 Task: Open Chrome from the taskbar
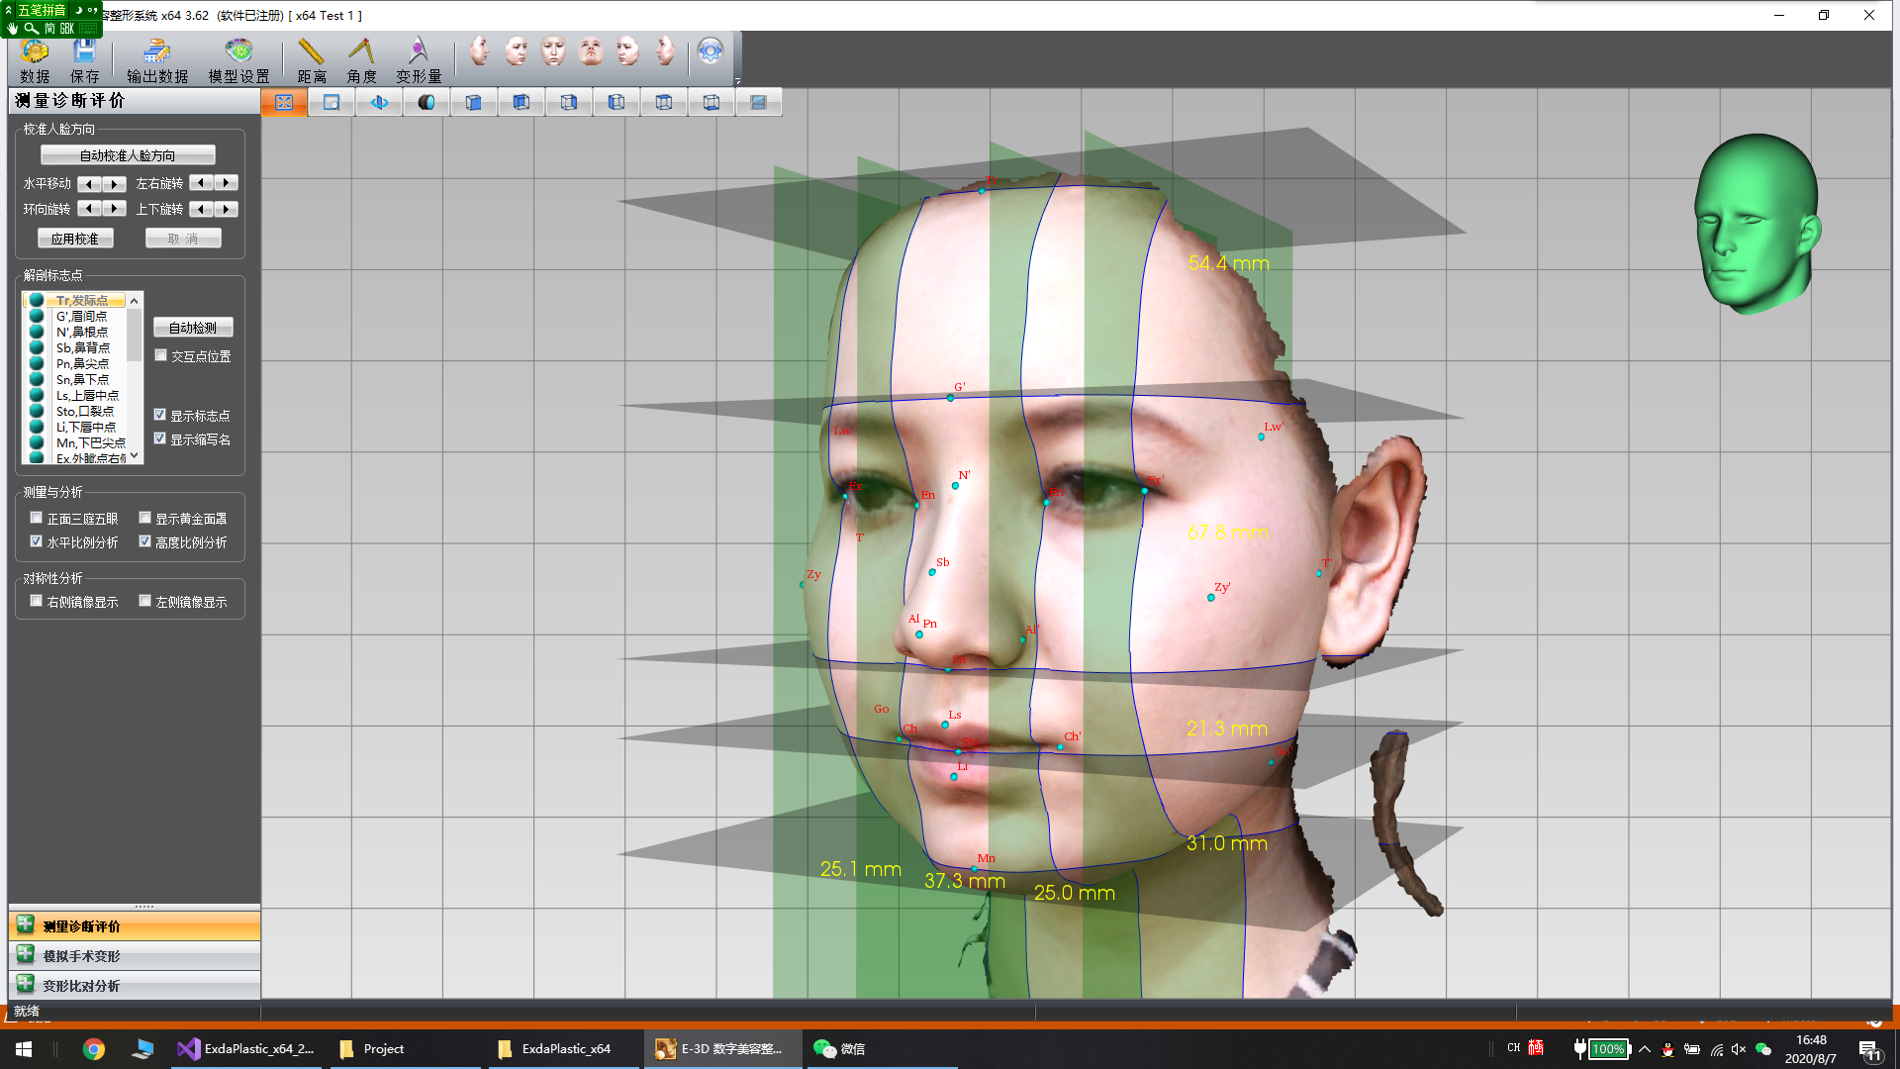point(94,1049)
